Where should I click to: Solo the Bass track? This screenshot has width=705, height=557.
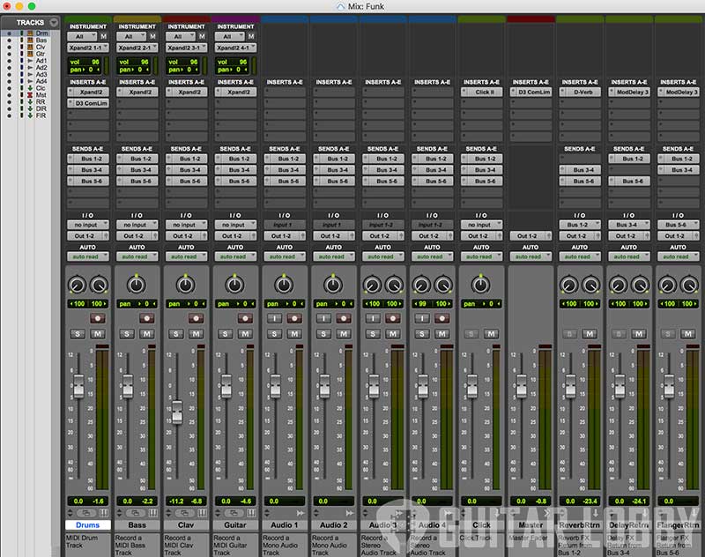pyautogui.click(x=127, y=334)
